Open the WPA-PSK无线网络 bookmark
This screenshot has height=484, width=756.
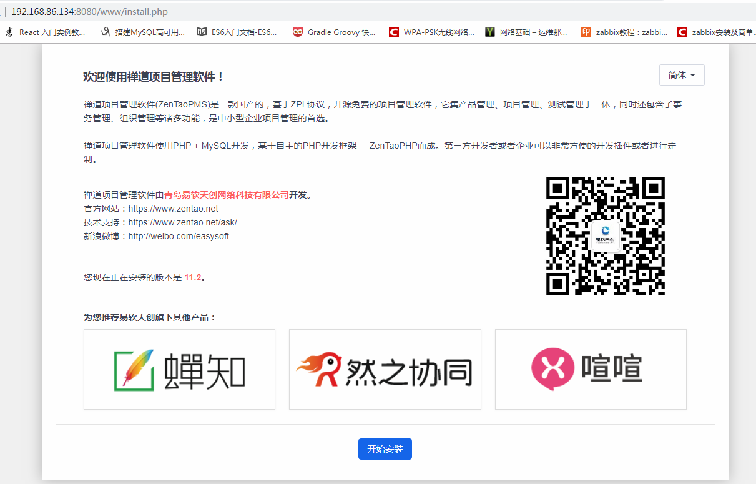click(x=432, y=32)
